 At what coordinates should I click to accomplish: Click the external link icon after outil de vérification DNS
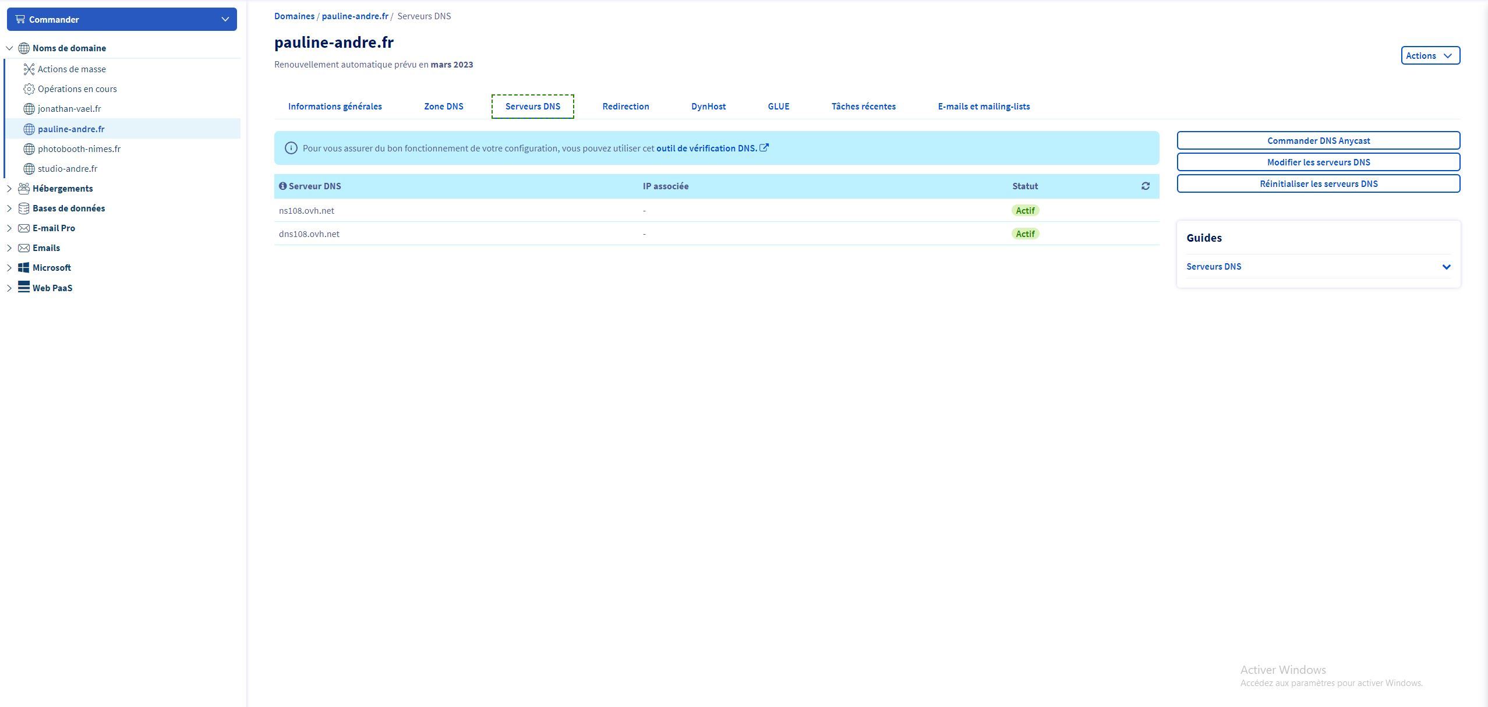(x=764, y=148)
